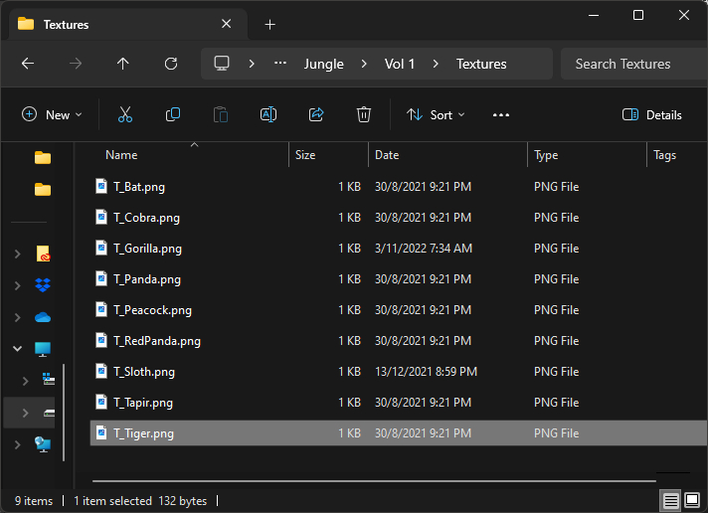
Task: Open the Sort dropdown menu
Action: point(436,114)
